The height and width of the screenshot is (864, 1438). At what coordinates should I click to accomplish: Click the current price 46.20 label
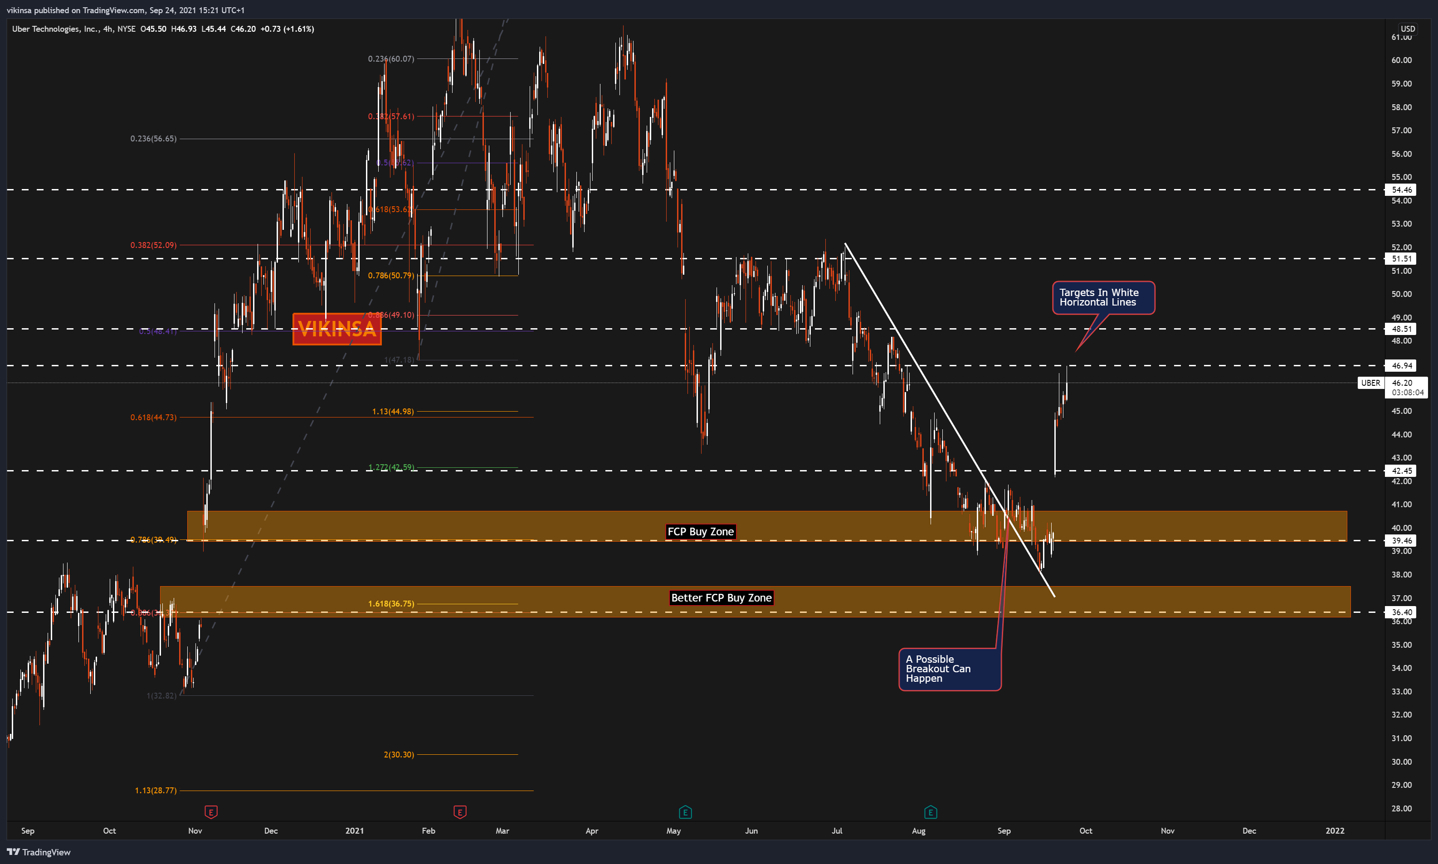[x=1401, y=383]
